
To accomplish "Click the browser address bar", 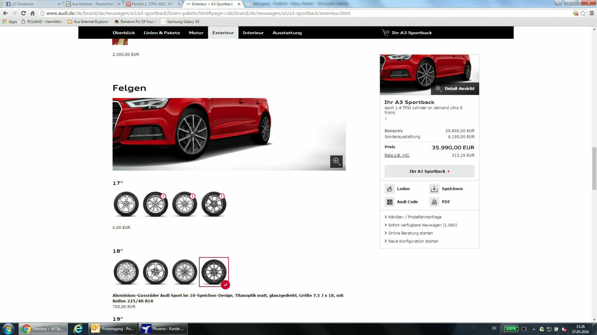I will (187, 13).
